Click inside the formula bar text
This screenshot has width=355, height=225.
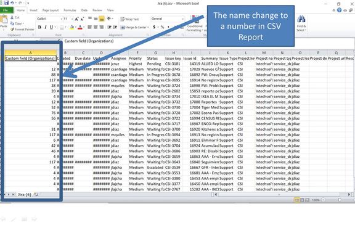89,41
